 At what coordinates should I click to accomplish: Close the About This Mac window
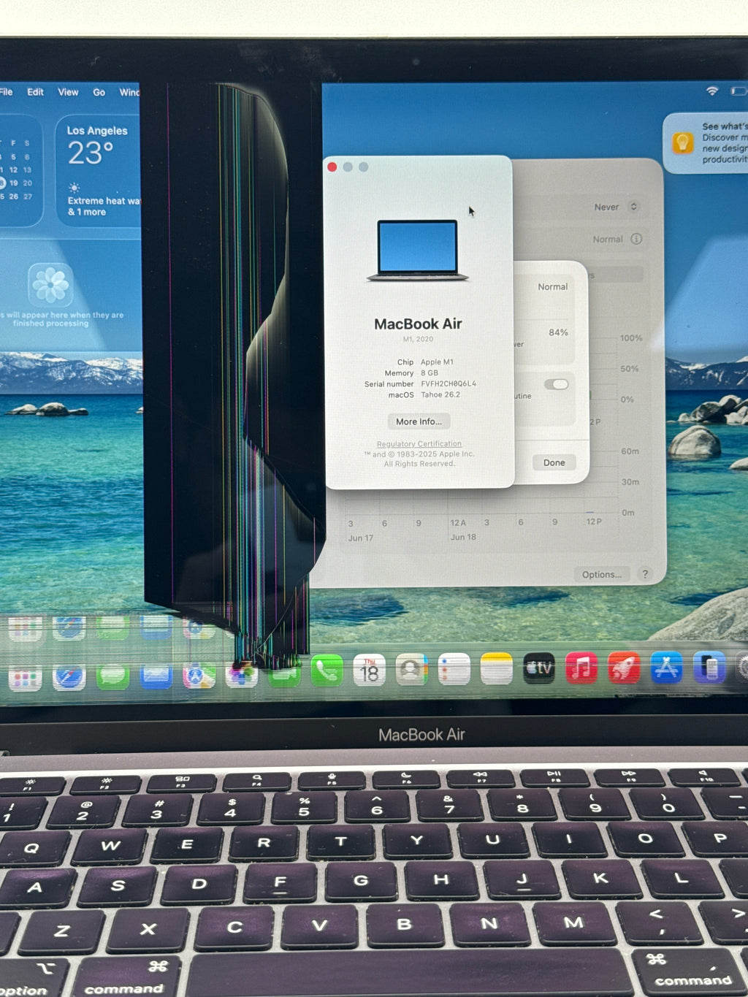332,167
